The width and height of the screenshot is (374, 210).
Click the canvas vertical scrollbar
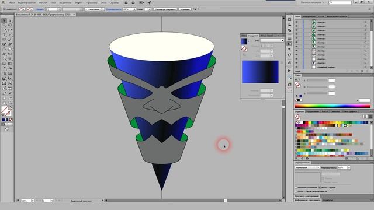pyautogui.click(x=283, y=107)
